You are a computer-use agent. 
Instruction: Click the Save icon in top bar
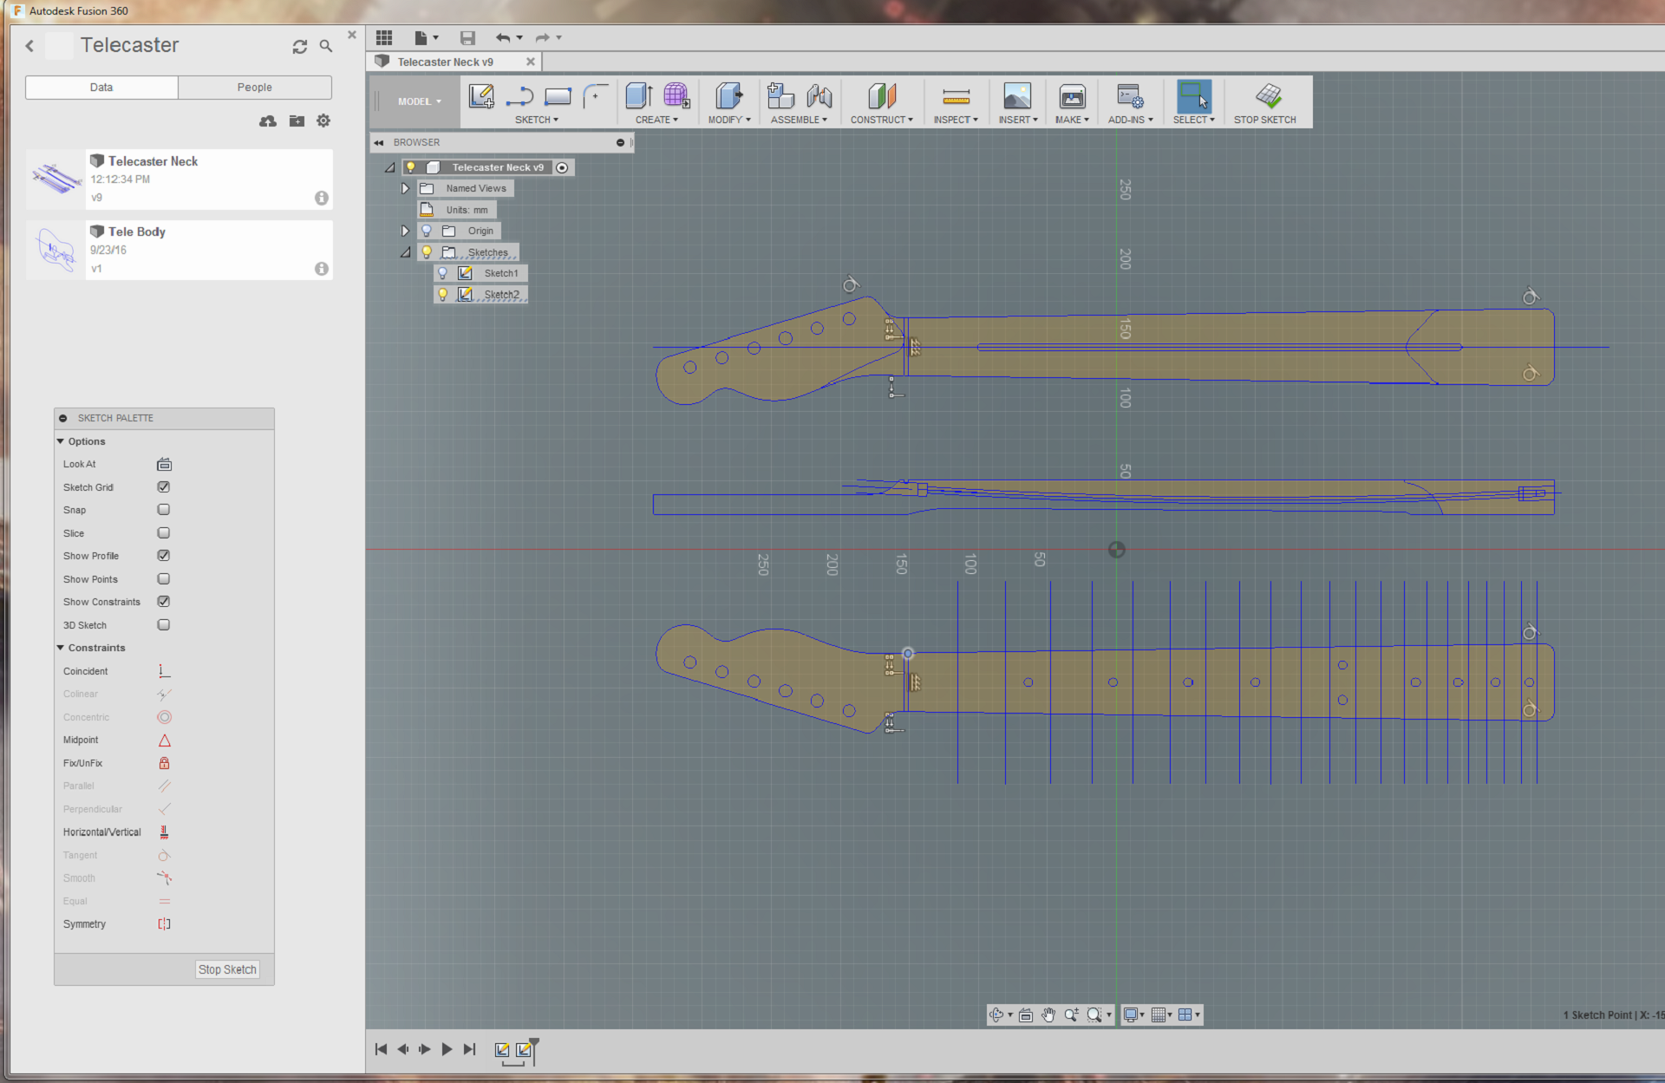pyautogui.click(x=467, y=37)
